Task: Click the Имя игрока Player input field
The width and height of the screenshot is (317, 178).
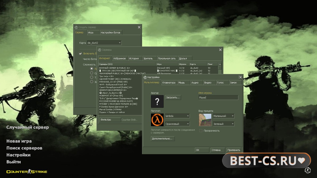Action: [218, 98]
